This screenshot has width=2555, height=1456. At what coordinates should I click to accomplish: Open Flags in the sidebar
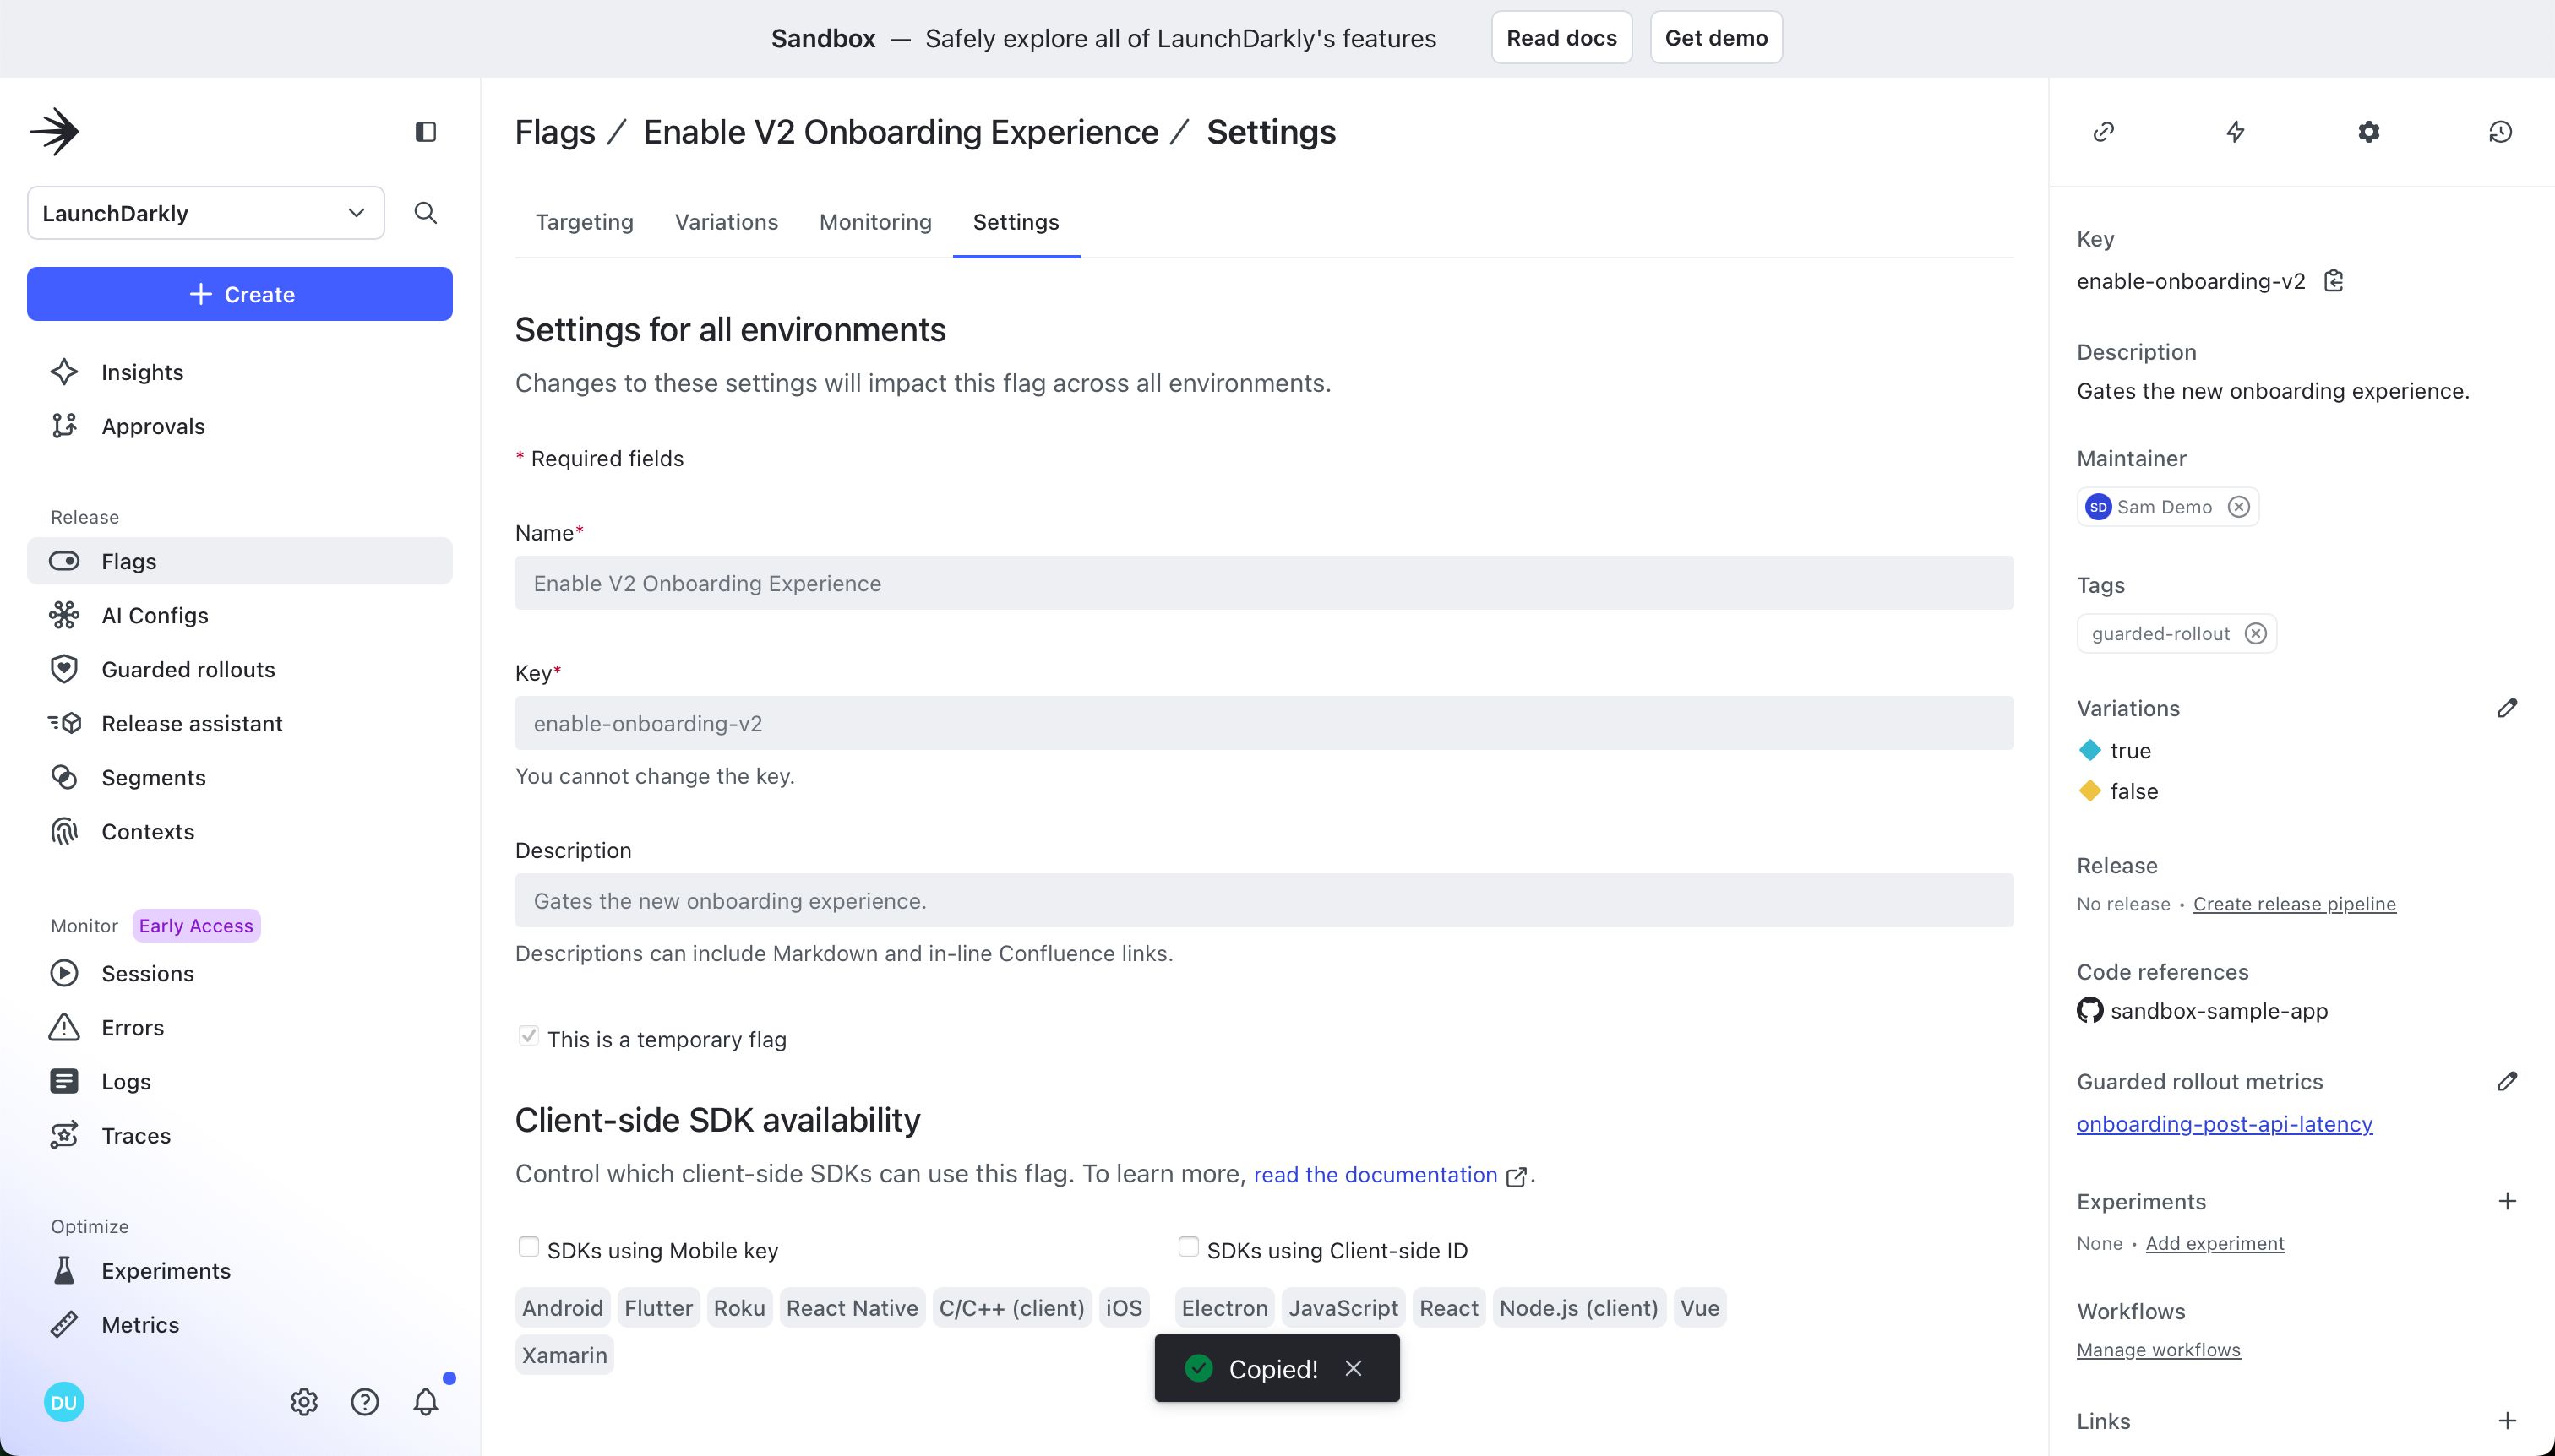pyautogui.click(x=240, y=561)
